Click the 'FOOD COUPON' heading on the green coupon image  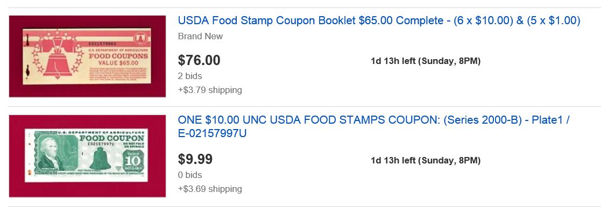(112, 138)
